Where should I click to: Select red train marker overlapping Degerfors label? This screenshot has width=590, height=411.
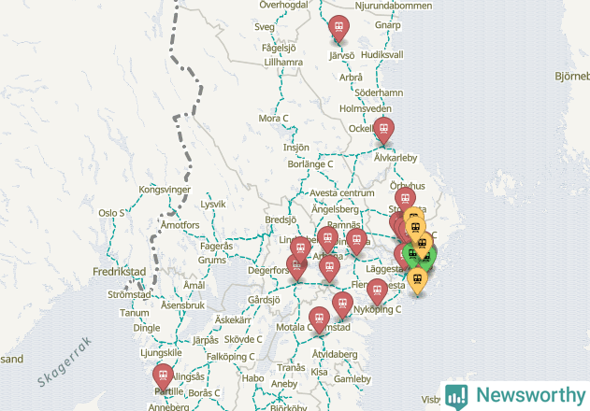pyautogui.click(x=296, y=268)
